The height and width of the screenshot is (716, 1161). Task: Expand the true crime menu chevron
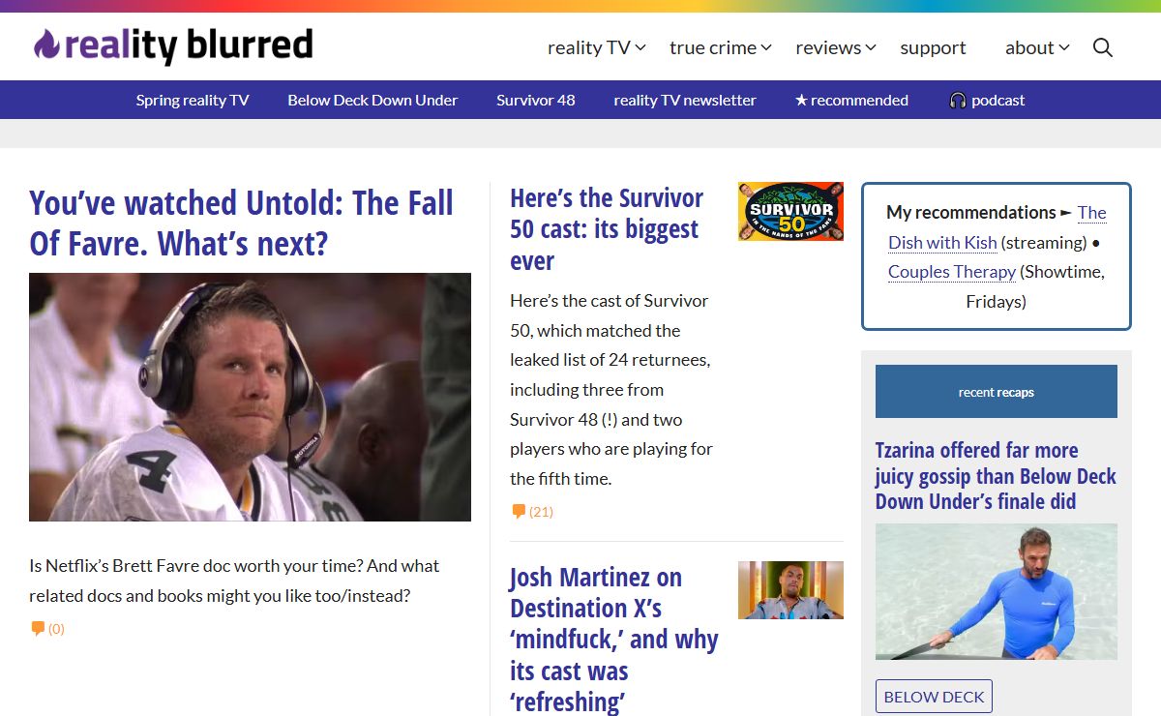click(x=766, y=47)
